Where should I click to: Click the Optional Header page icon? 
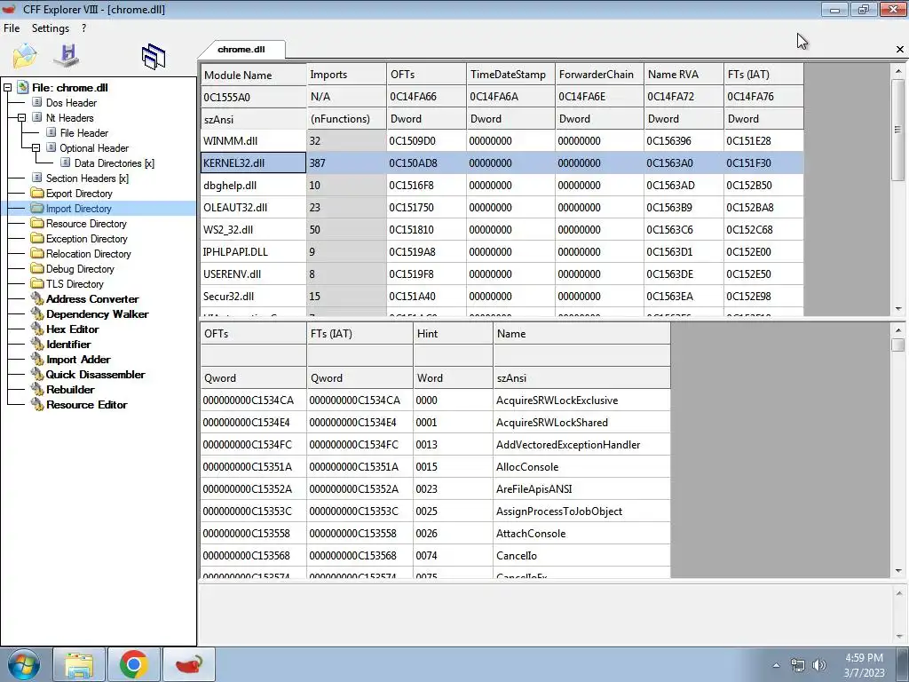[x=51, y=147]
